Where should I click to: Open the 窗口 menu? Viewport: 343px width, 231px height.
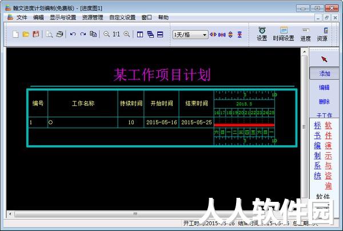point(147,18)
